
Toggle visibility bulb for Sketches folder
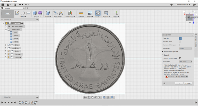9,57
